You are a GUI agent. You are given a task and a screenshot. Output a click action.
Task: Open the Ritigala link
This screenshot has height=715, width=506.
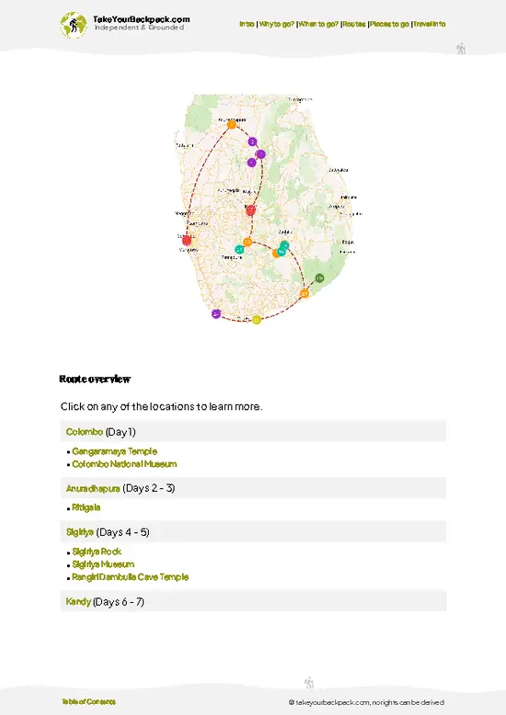click(86, 507)
